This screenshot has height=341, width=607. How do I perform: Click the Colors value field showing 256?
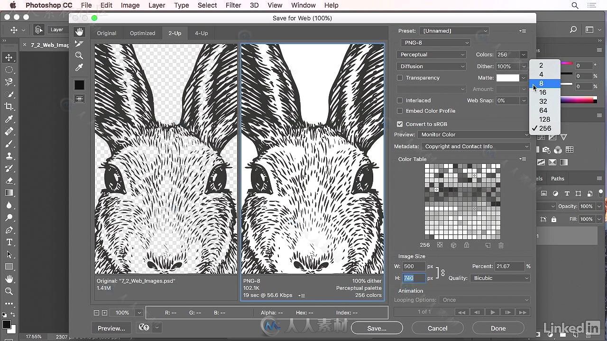tap(507, 54)
